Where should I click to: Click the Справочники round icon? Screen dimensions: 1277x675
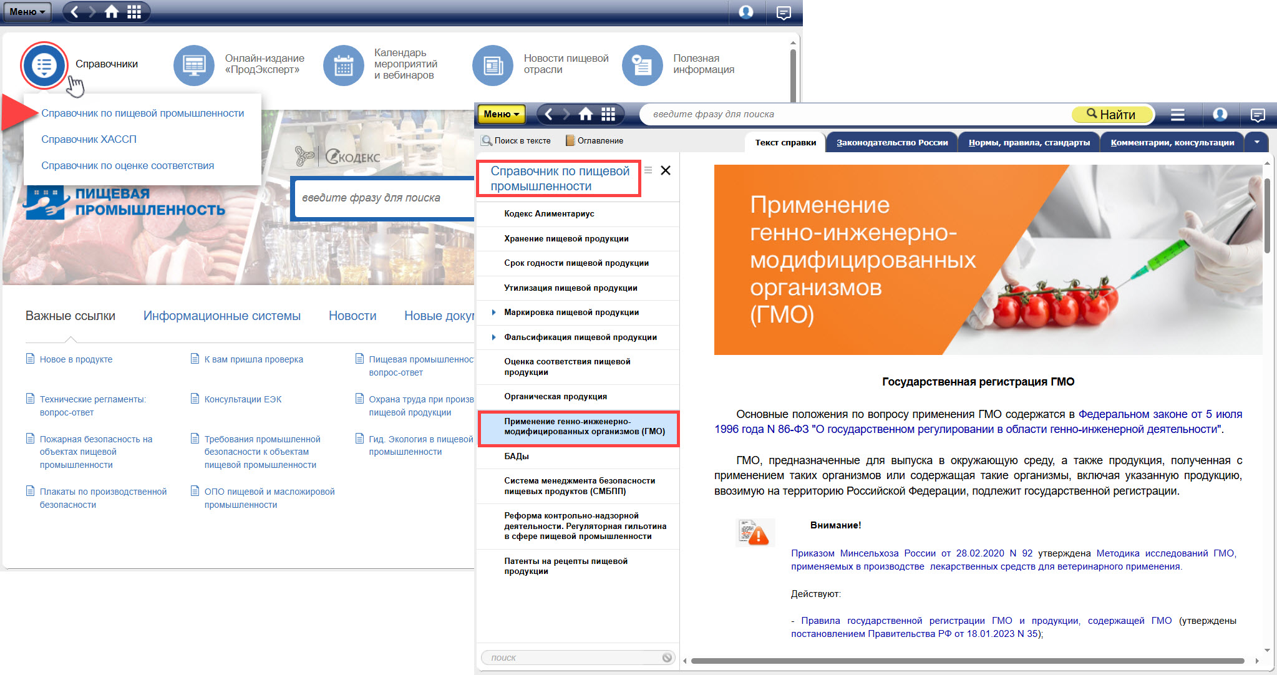tap(44, 65)
